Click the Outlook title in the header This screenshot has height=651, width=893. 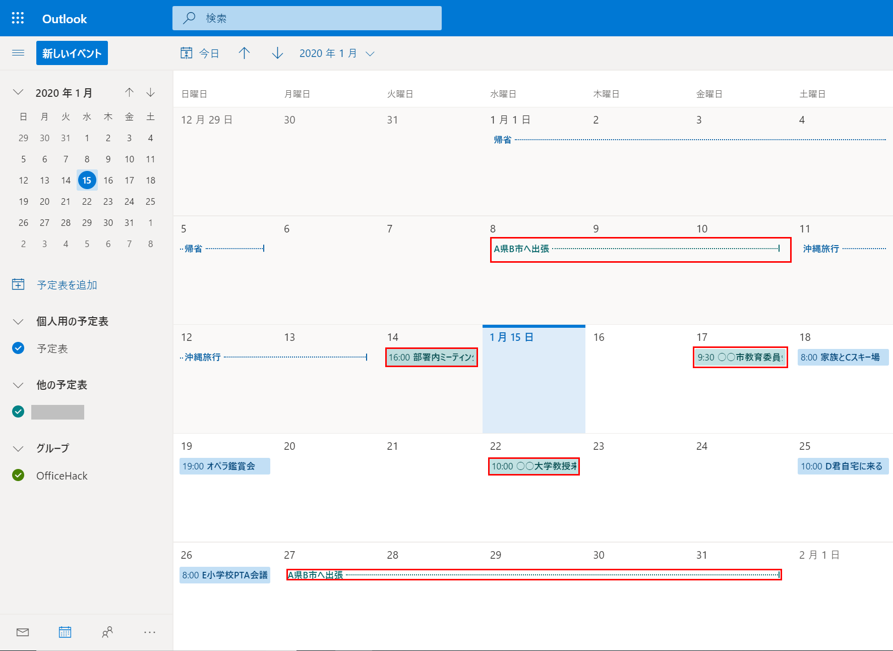(65, 19)
